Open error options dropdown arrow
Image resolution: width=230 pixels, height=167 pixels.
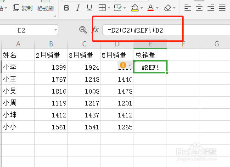coord(130,65)
